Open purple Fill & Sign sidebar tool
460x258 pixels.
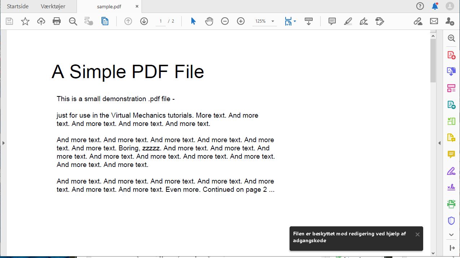[x=451, y=171]
